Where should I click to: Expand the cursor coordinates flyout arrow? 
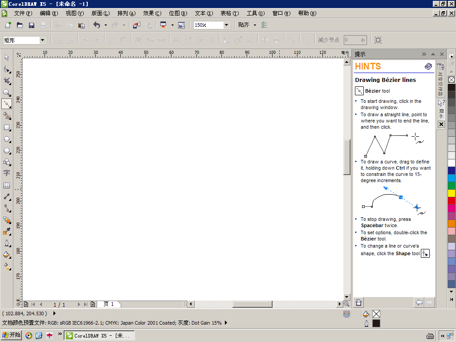tap(54, 313)
